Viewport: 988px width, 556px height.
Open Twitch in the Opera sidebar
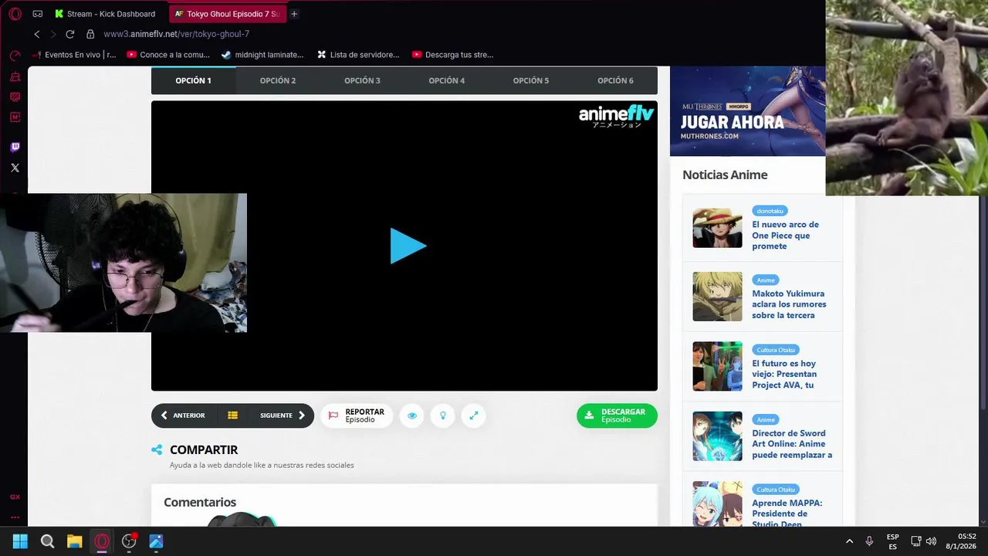(15, 147)
